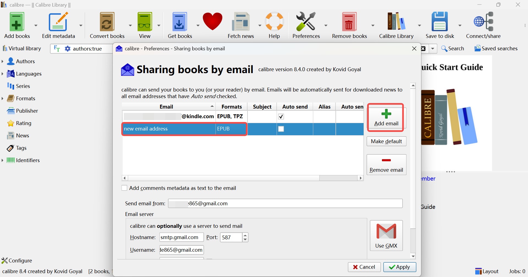Expand the Identifiers tree node

click(3, 160)
